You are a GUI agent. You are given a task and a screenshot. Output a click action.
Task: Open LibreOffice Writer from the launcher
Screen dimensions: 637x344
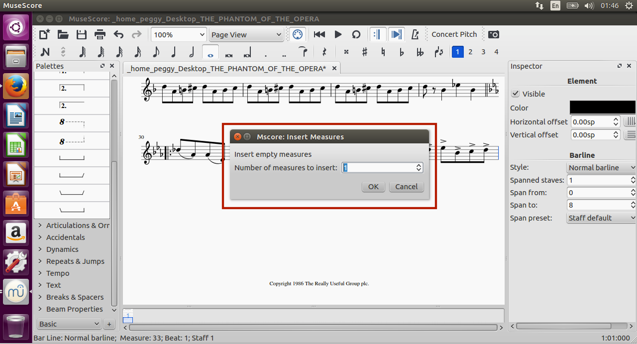tap(16, 116)
